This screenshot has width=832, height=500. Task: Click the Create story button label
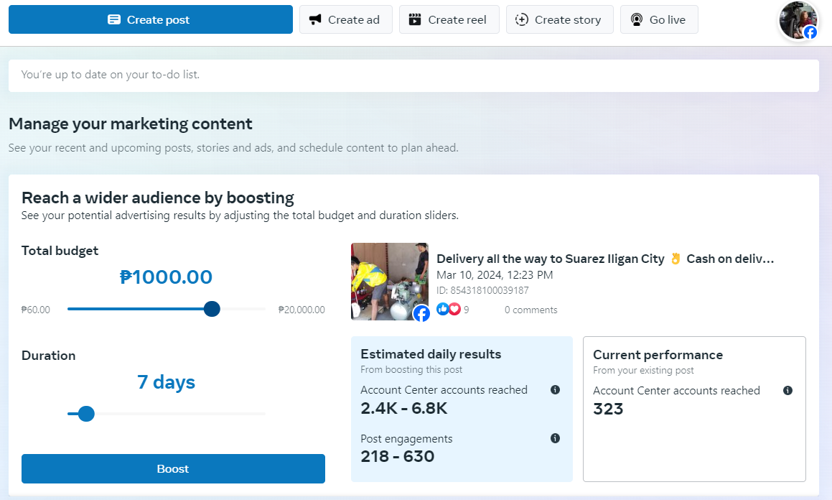point(568,19)
